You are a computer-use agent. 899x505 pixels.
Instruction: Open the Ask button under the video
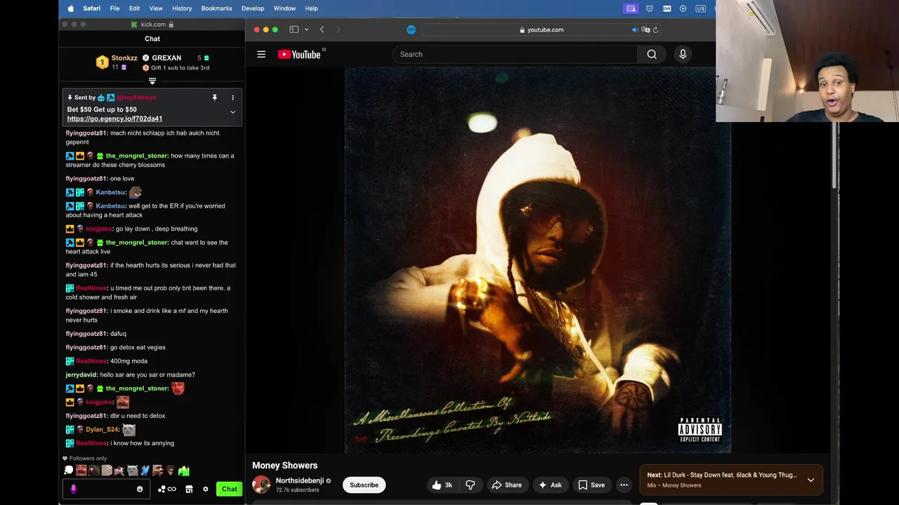[550, 485]
